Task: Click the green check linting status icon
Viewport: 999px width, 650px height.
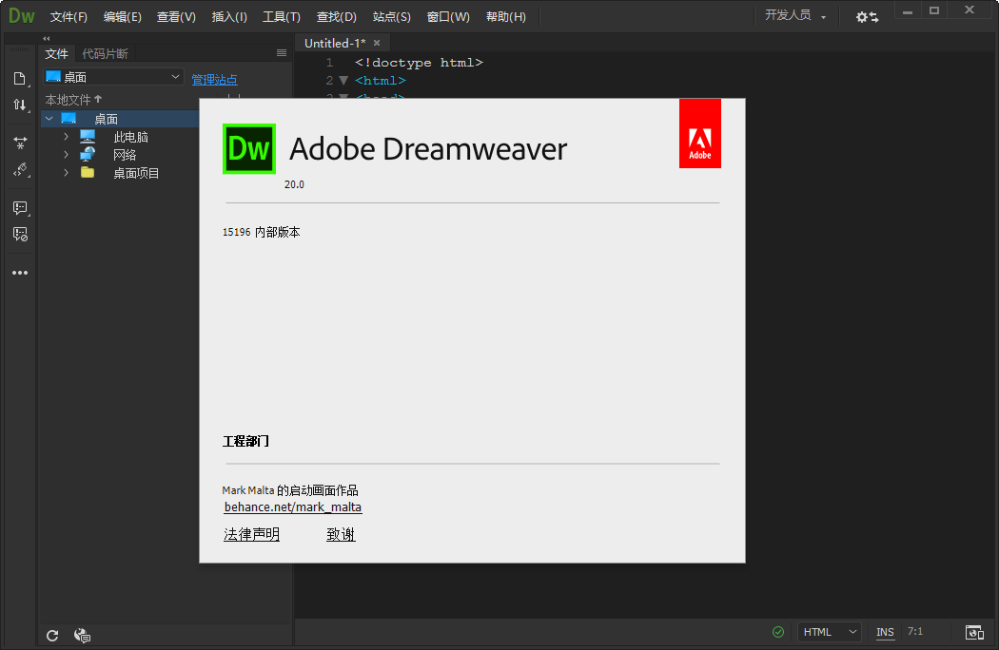Action: tap(778, 632)
